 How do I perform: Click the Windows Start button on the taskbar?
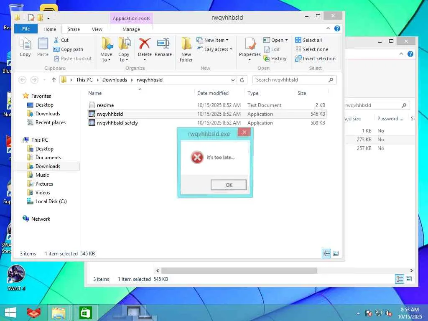[x=10, y=313]
